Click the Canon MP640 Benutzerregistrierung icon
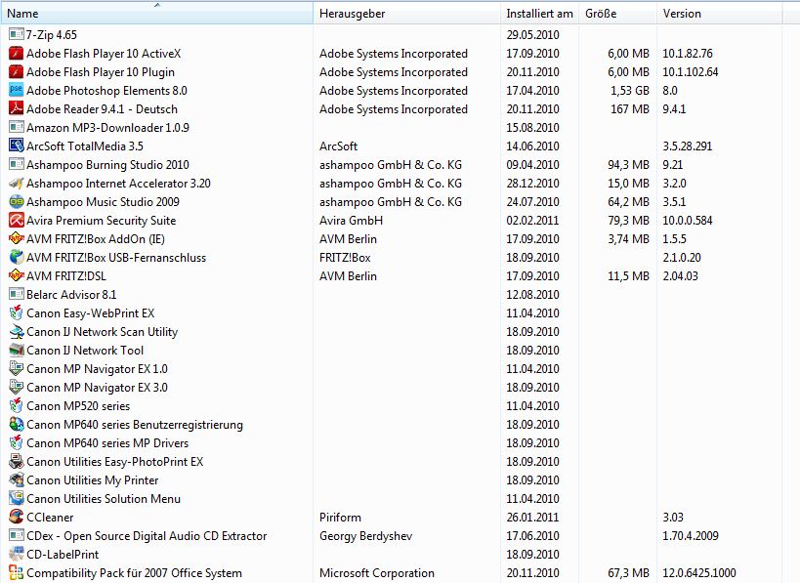Screen dimensions: 800x583 click(17, 425)
